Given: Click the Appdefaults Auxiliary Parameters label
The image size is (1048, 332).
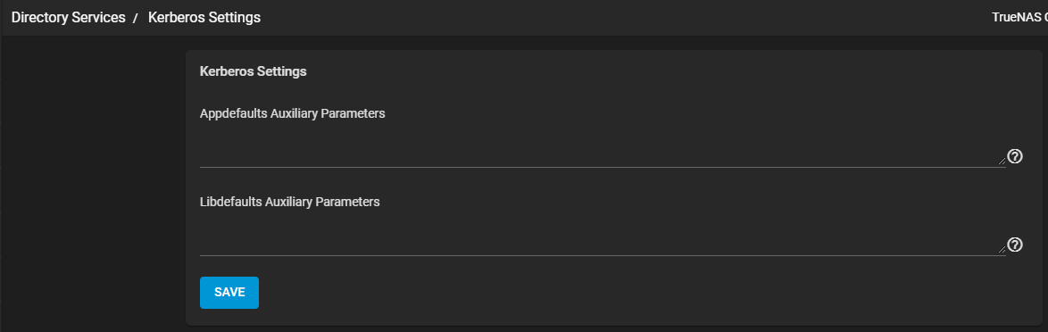Looking at the screenshot, I should 293,113.
